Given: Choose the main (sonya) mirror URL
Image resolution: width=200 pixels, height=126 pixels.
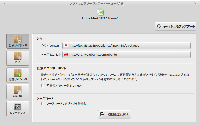Looking at the screenshot, I should 126,45.
